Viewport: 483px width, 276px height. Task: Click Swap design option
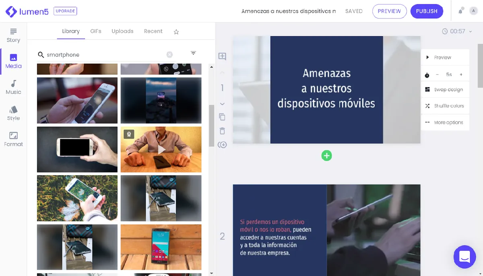[445, 90]
